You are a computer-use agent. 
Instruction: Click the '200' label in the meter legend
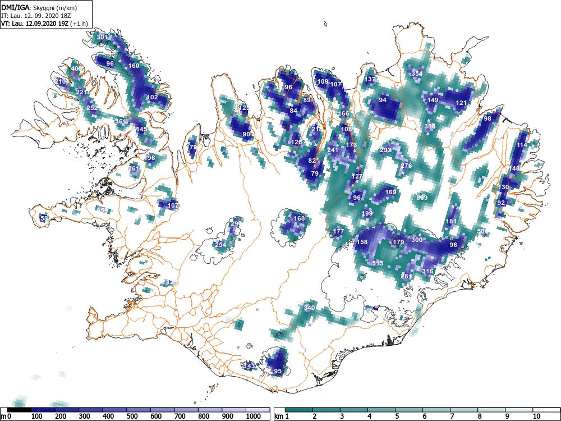(61, 416)
